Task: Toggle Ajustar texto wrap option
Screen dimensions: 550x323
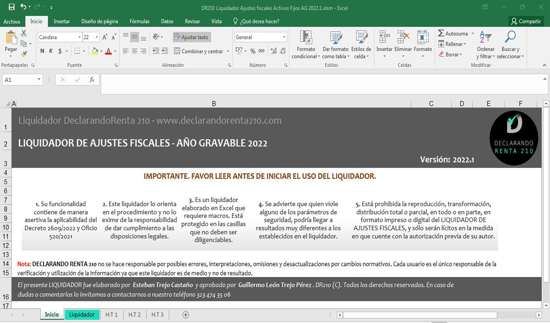Action: click(x=192, y=37)
